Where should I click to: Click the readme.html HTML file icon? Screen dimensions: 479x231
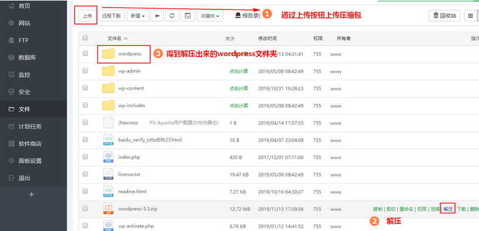(108, 191)
